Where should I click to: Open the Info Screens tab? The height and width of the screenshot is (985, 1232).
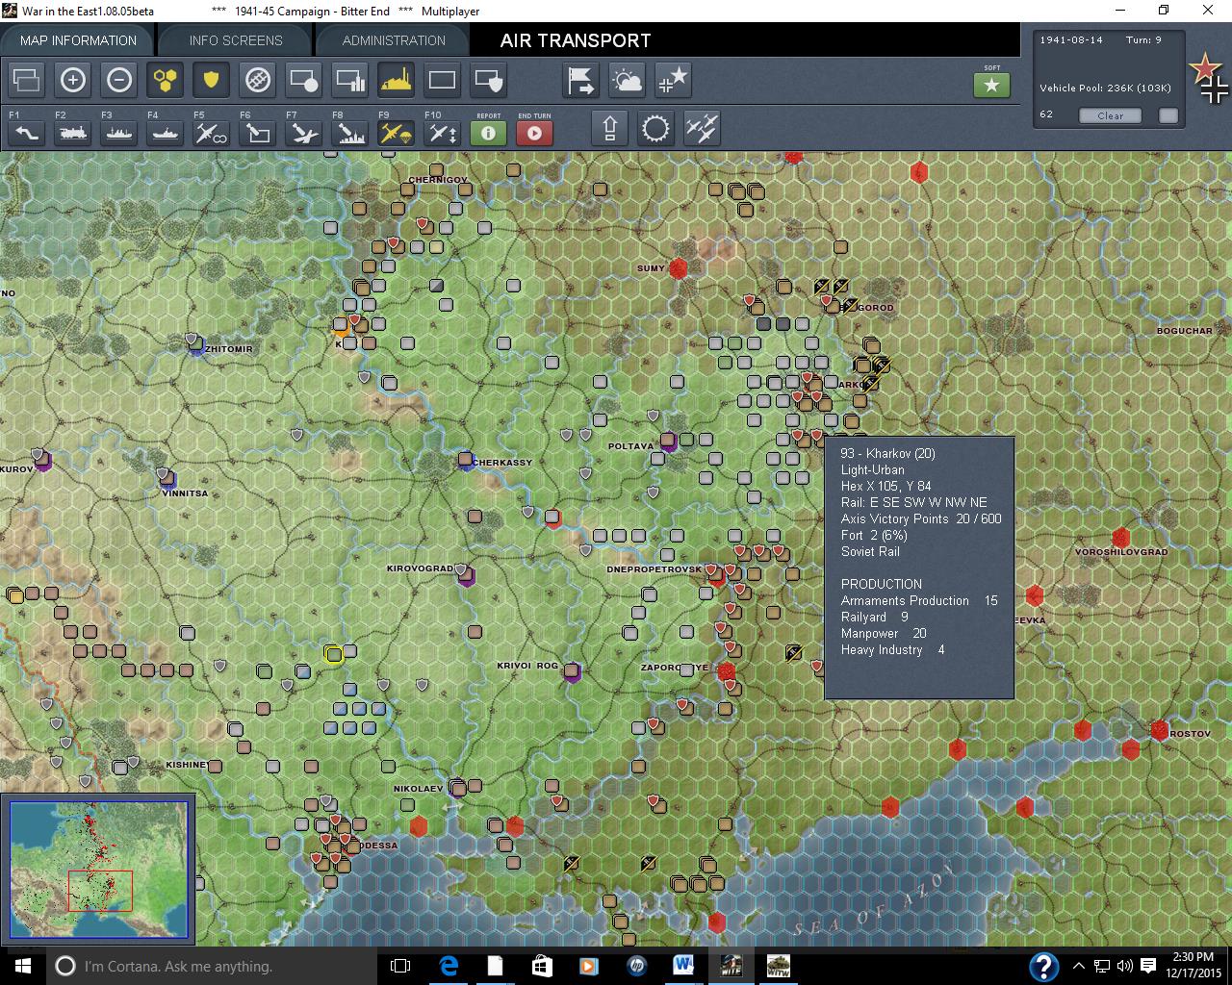pos(236,40)
